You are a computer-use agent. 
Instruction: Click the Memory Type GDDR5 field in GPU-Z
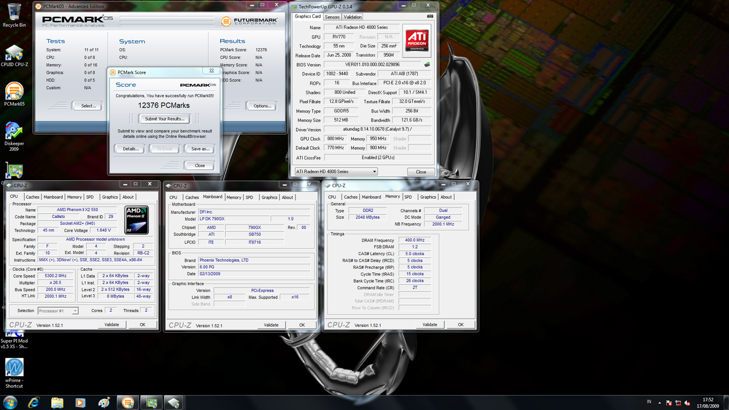point(341,111)
